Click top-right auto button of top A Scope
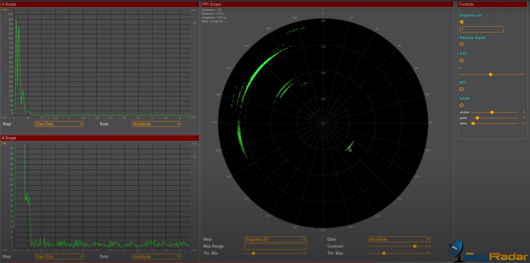Viewport: 530px width, 263px height. coord(194,10)
